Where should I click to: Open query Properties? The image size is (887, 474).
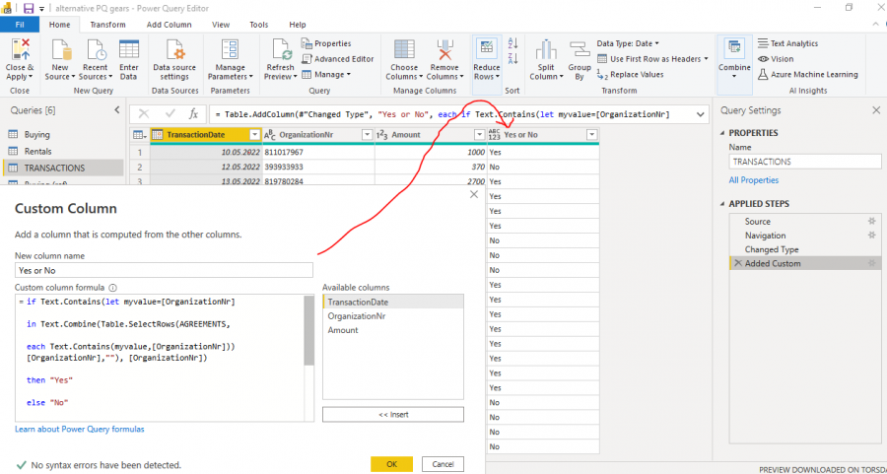pyautogui.click(x=326, y=43)
